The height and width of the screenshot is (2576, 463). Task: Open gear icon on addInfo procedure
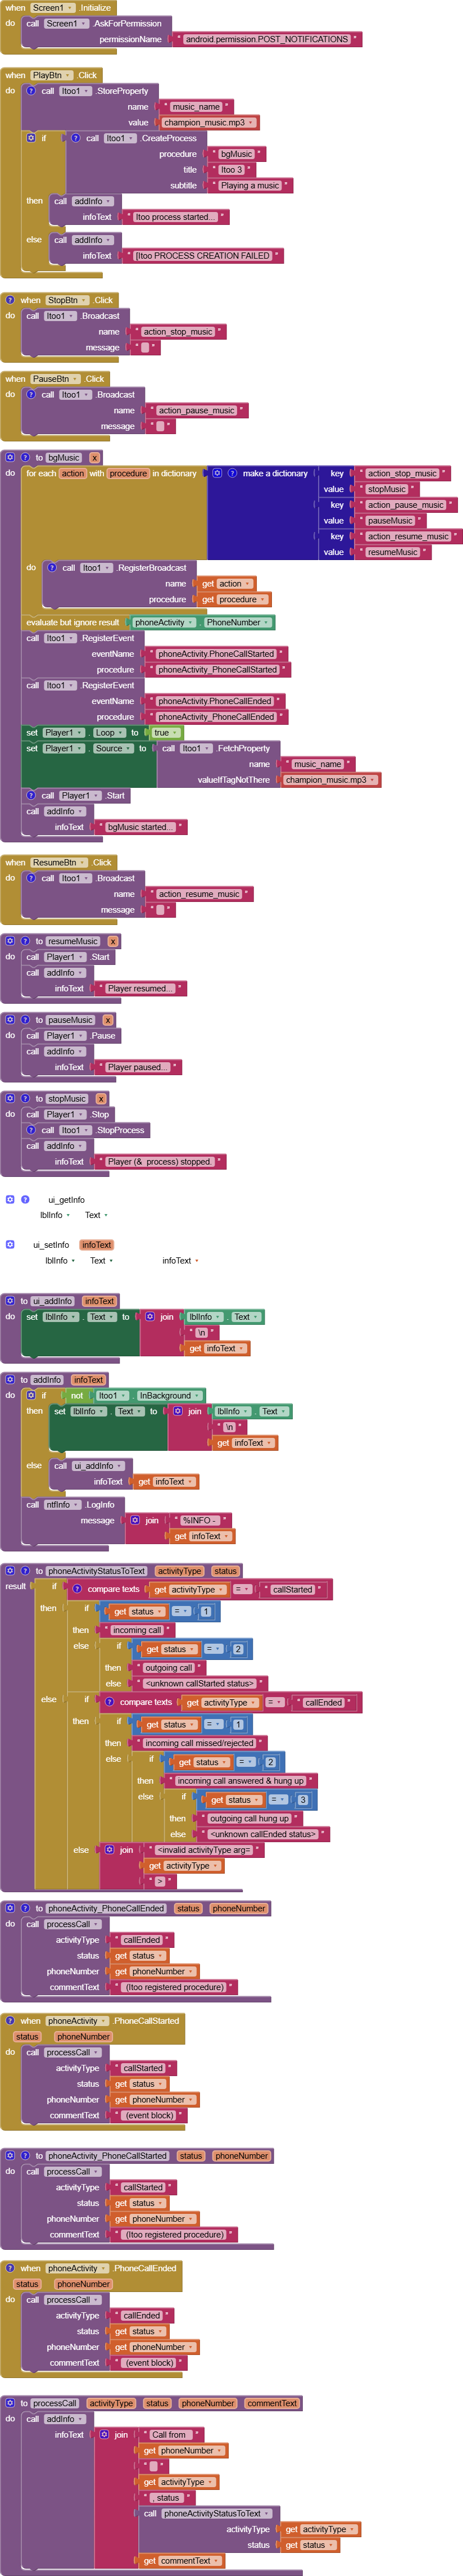point(10,1379)
